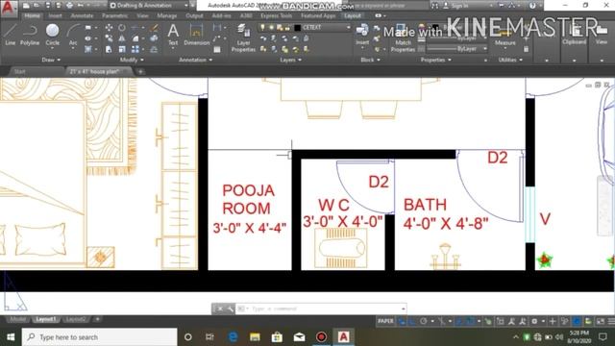The width and height of the screenshot is (615, 346).
Task: Open Windows Store from taskbar
Action: point(277,337)
